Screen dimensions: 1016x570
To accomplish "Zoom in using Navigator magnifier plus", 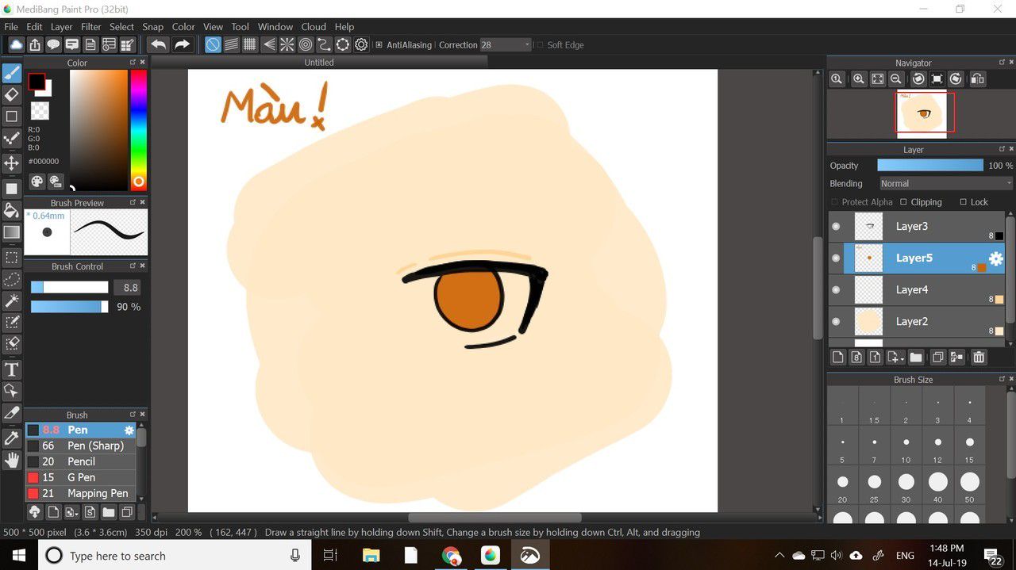I will point(858,79).
